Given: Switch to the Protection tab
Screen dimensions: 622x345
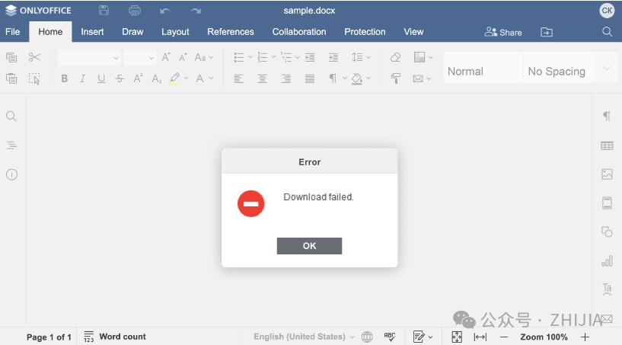Looking at the screenshot, I should (x=365, y=32).
